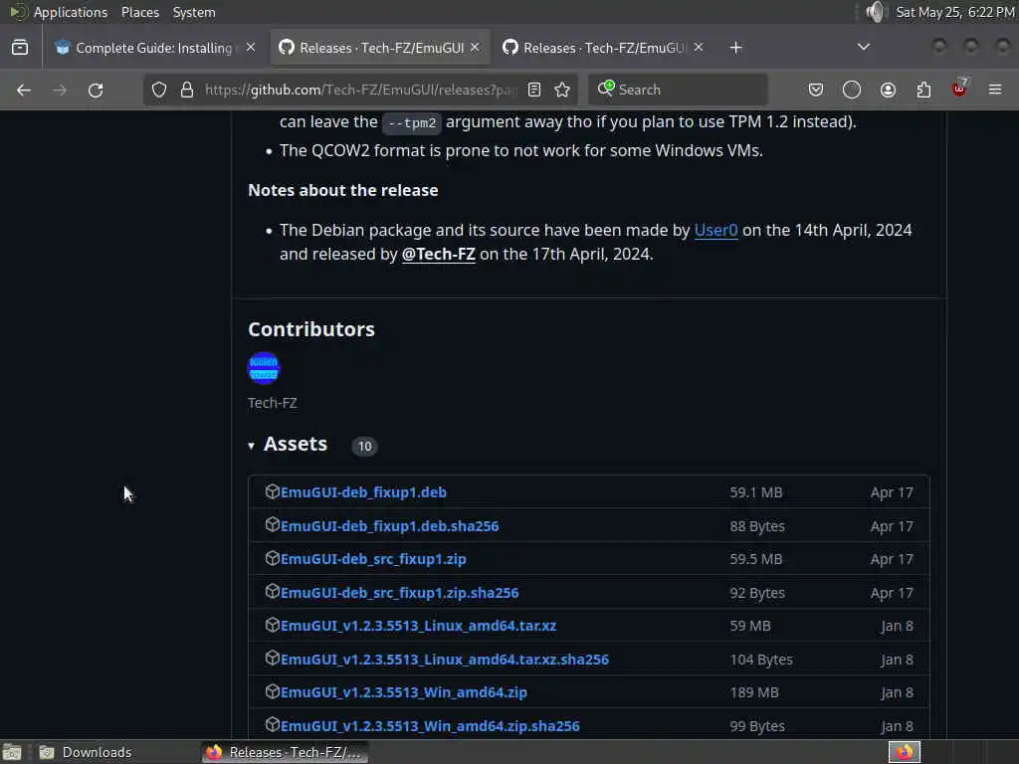Download EmuGUI_v1.2.3.5513_Linux_amd64.tar.xz.sha256 checksum
The width and height of the screenshot is (1019, 764).
445,660
